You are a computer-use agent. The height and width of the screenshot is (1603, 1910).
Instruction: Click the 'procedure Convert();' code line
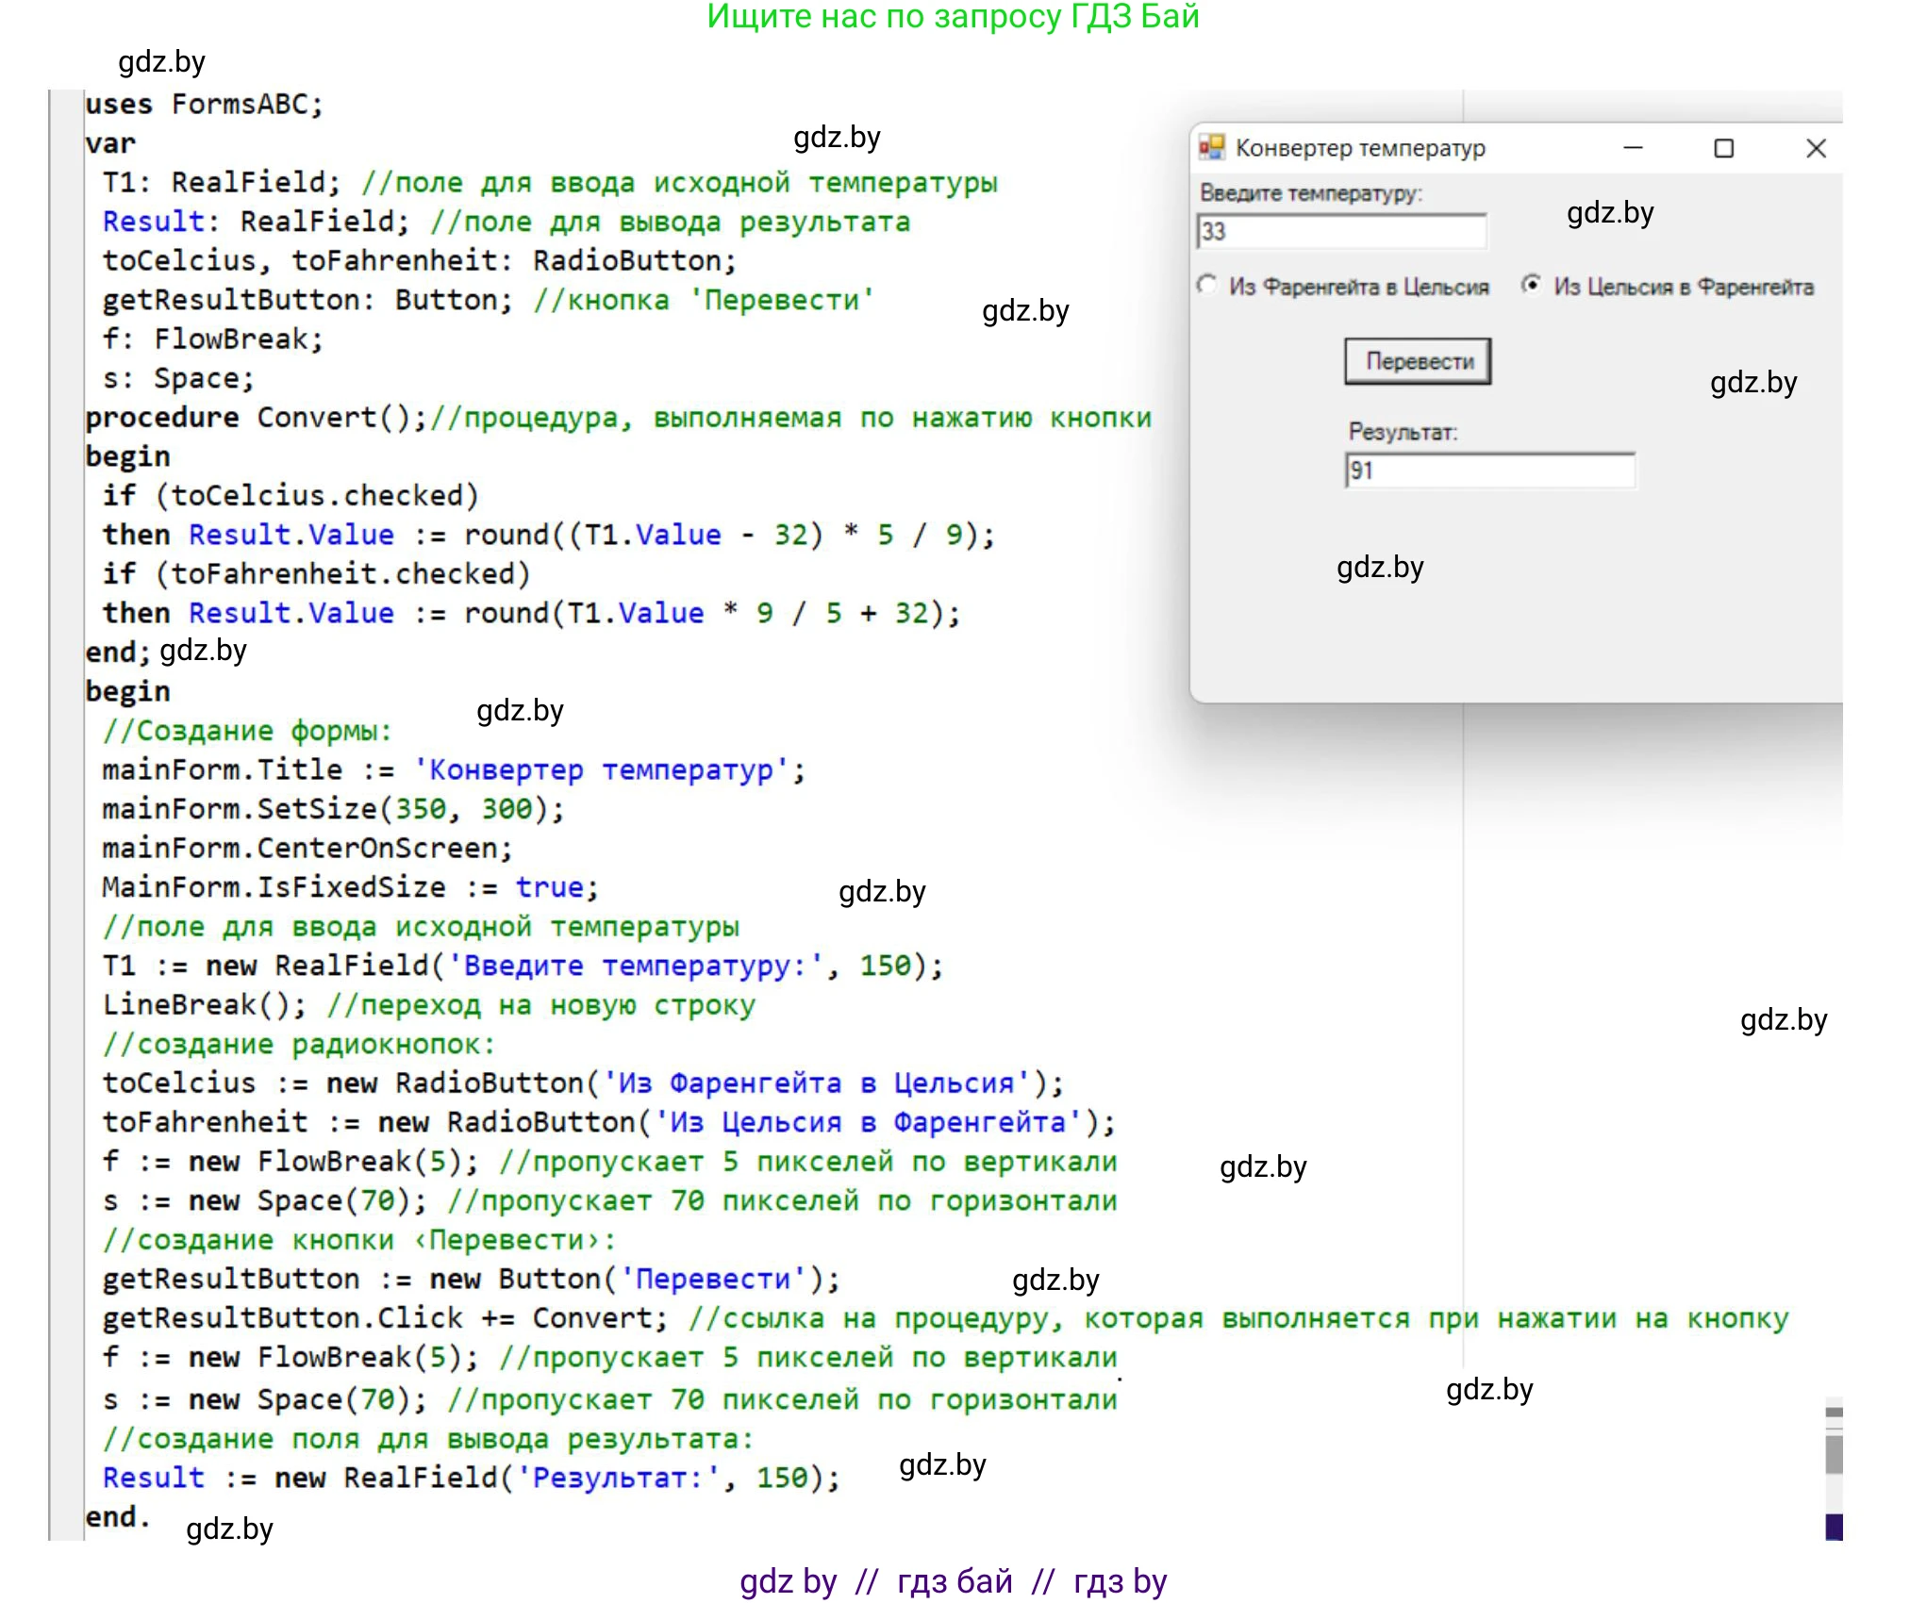tap(257, 417)
